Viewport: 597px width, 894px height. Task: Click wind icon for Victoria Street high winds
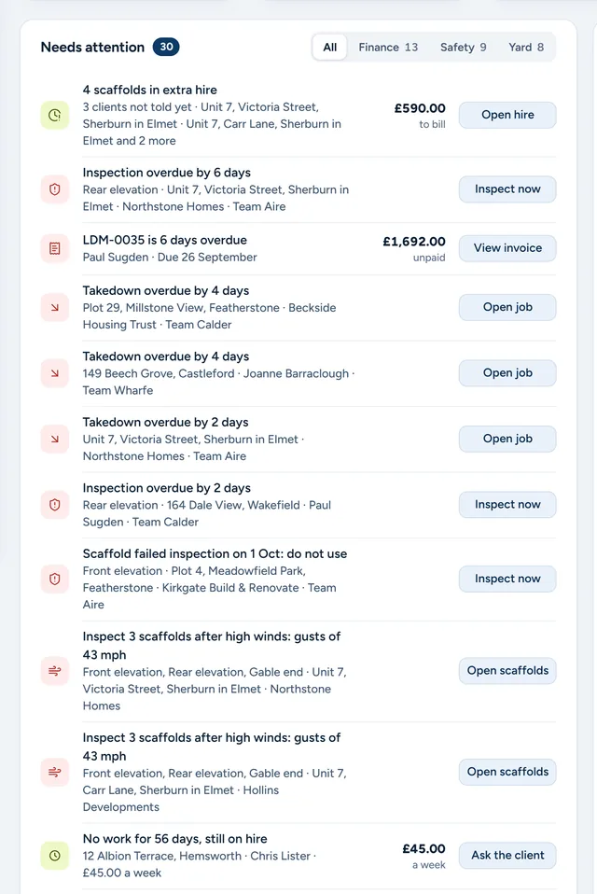pos(55,671)
